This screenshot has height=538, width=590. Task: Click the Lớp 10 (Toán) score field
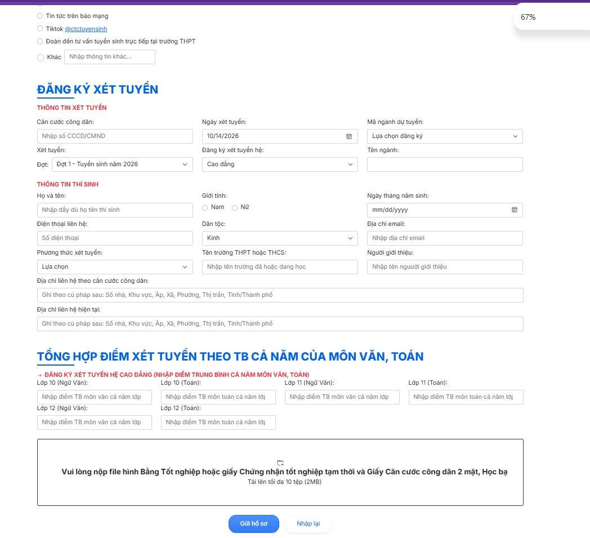(218, 397)
